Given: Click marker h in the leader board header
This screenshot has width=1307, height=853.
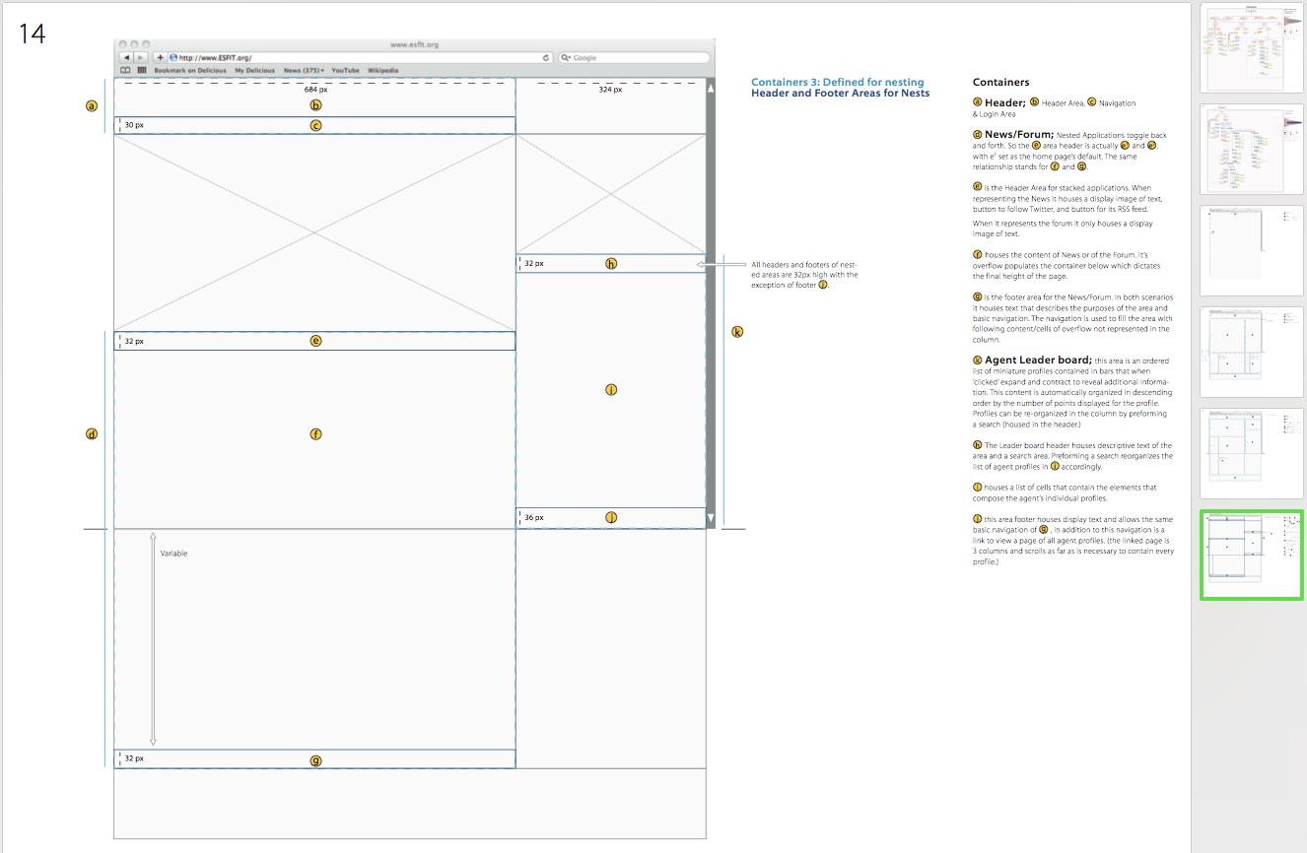Looking at the screenshot, I should 611,263.
